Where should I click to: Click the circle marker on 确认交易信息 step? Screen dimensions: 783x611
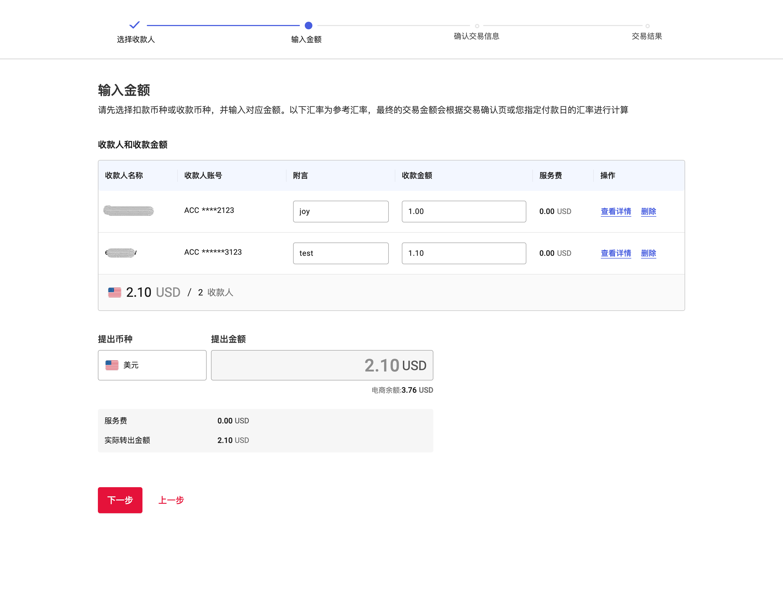tap(477, 26)
